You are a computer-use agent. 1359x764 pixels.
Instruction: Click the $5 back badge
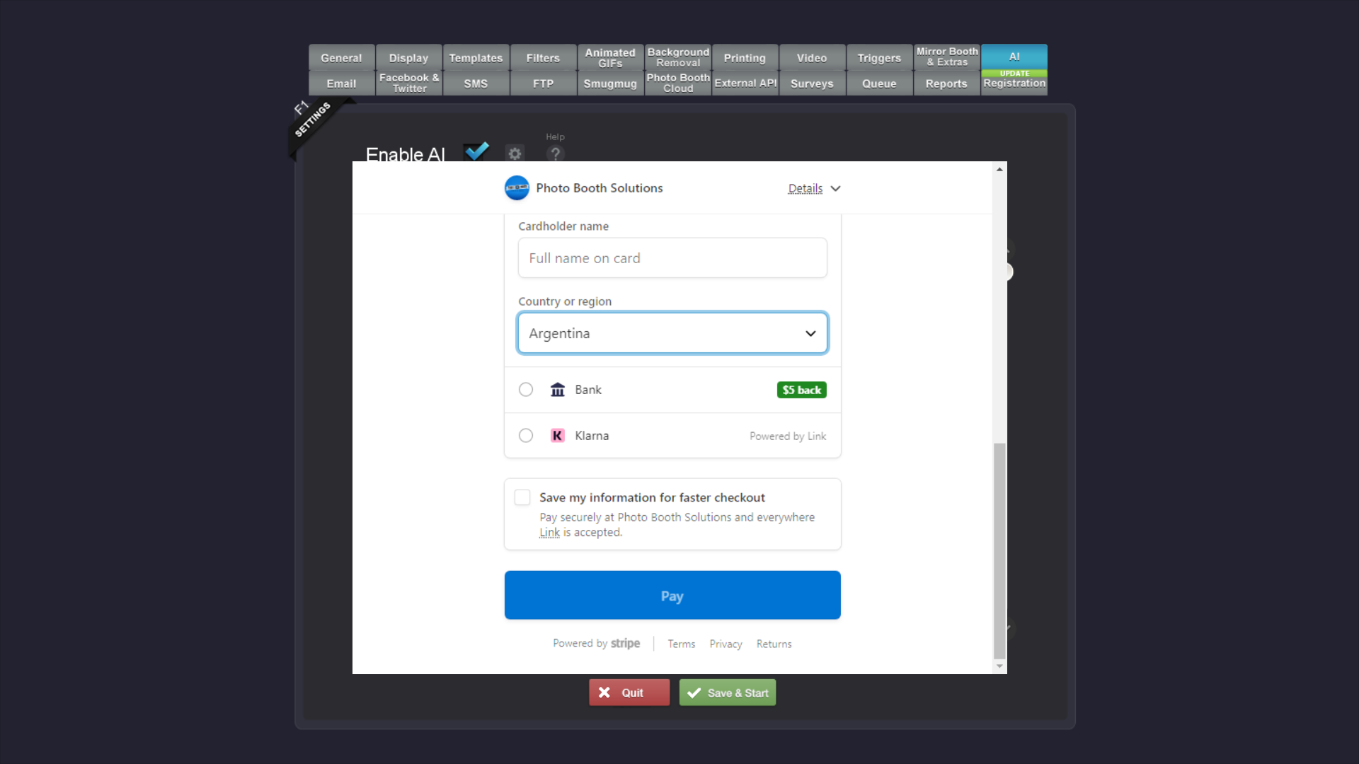click(x=802, y=390)
